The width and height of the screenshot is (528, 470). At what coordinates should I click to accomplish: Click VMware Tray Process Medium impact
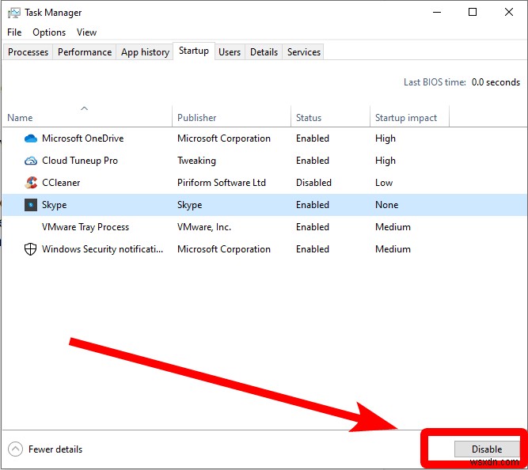coord(393,227)
